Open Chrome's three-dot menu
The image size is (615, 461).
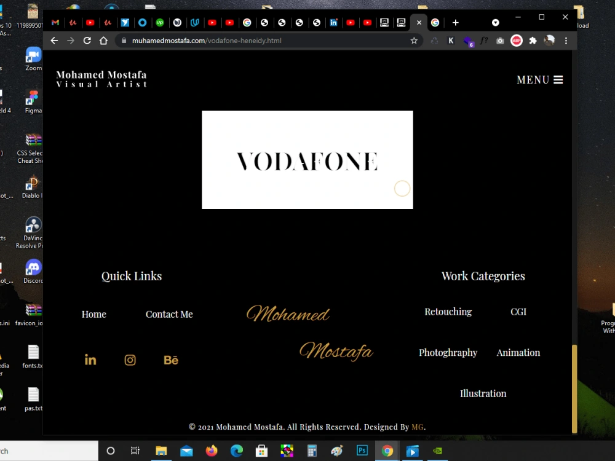click(x=566, y=41)
